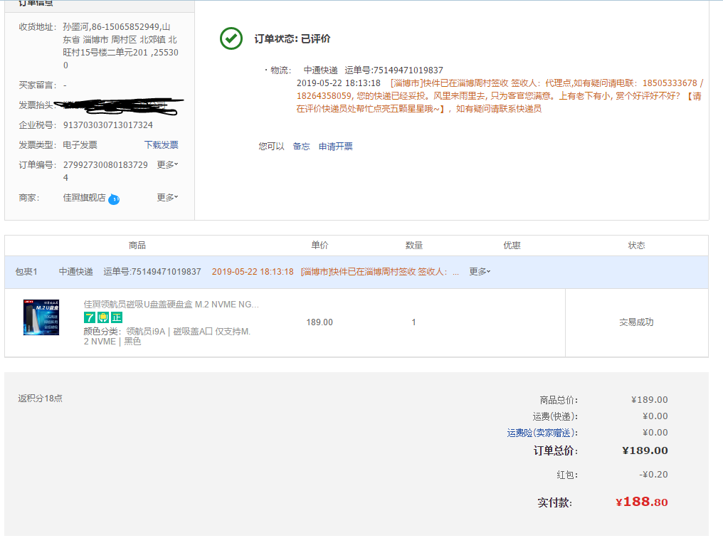
Task: Click the 运费(快递) value ¥0.00
Action: pos(655,416)
